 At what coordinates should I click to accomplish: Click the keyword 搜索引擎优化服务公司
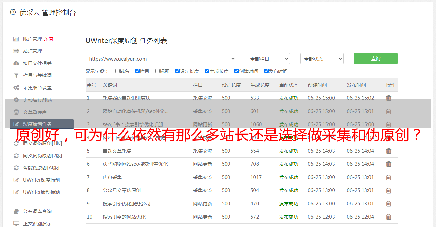[127, 204]
